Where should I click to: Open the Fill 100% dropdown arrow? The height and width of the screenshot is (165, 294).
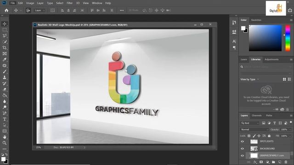[290, 136]
